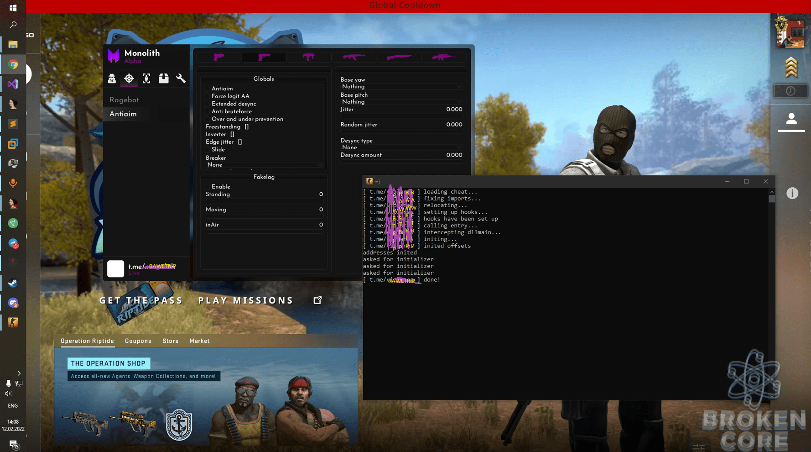Switch to the Coupons tab
This screenshot has height=452, width=811.
click(x=138, y=341)
